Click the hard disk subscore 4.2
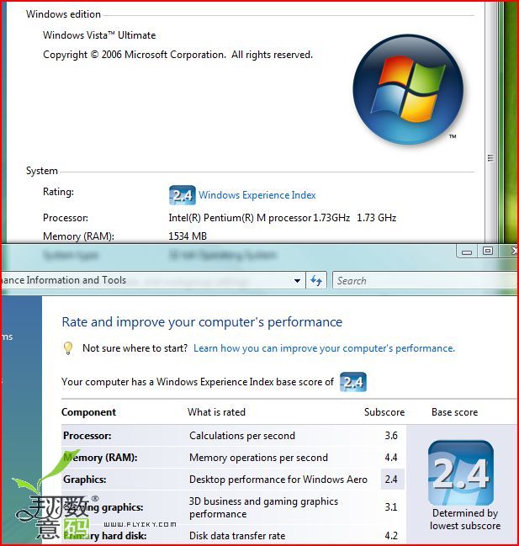Image resolution: width=519 pixels, height=546 pixels. click(391, 536)
